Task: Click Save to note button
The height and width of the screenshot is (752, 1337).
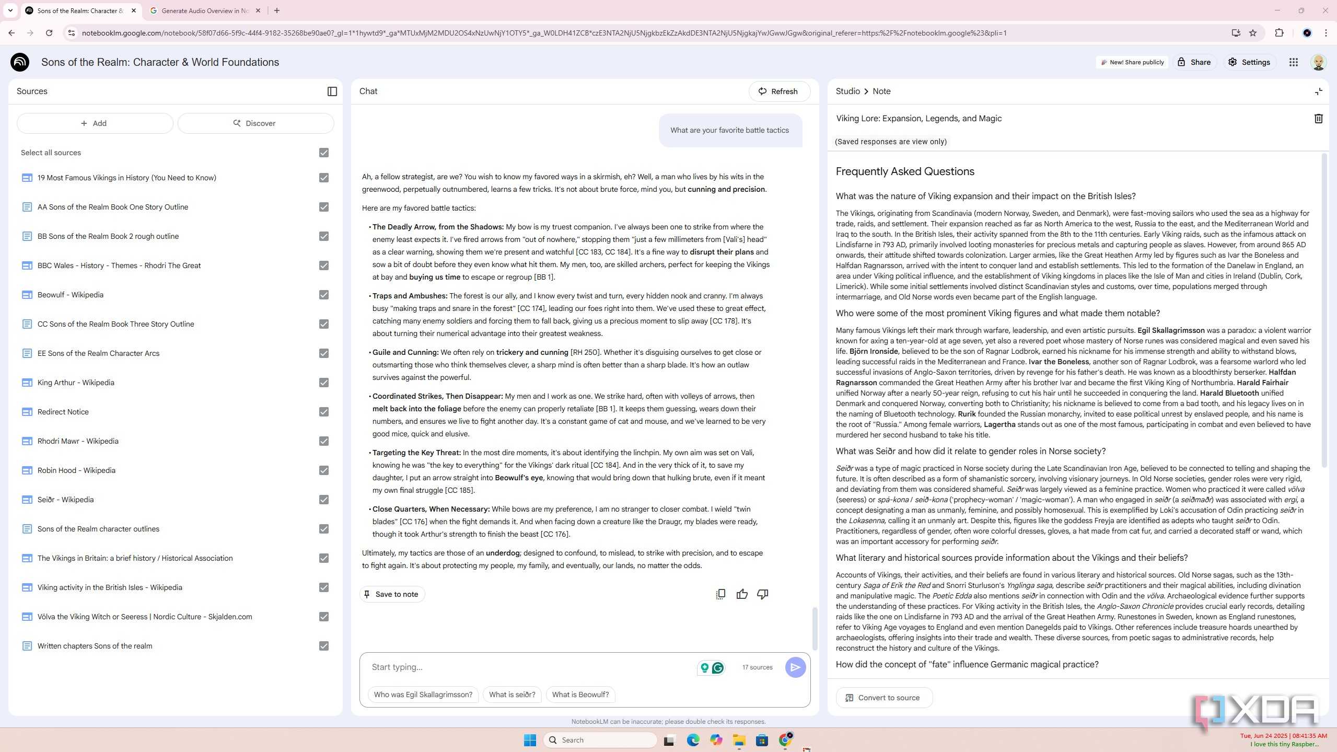Action: click(391, 594)
